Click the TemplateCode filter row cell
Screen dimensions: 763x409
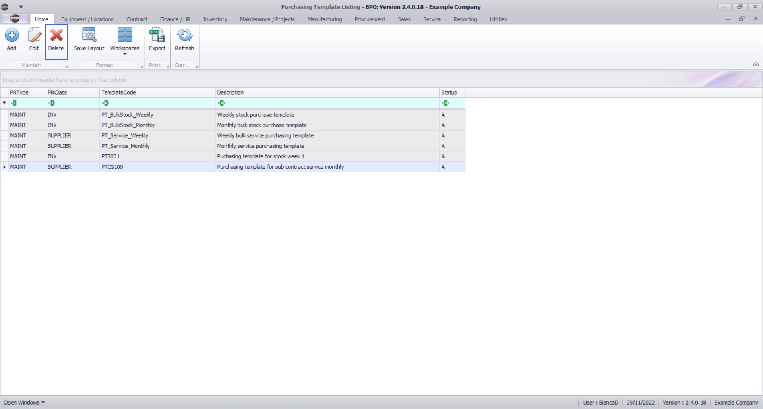pos(157,103)
